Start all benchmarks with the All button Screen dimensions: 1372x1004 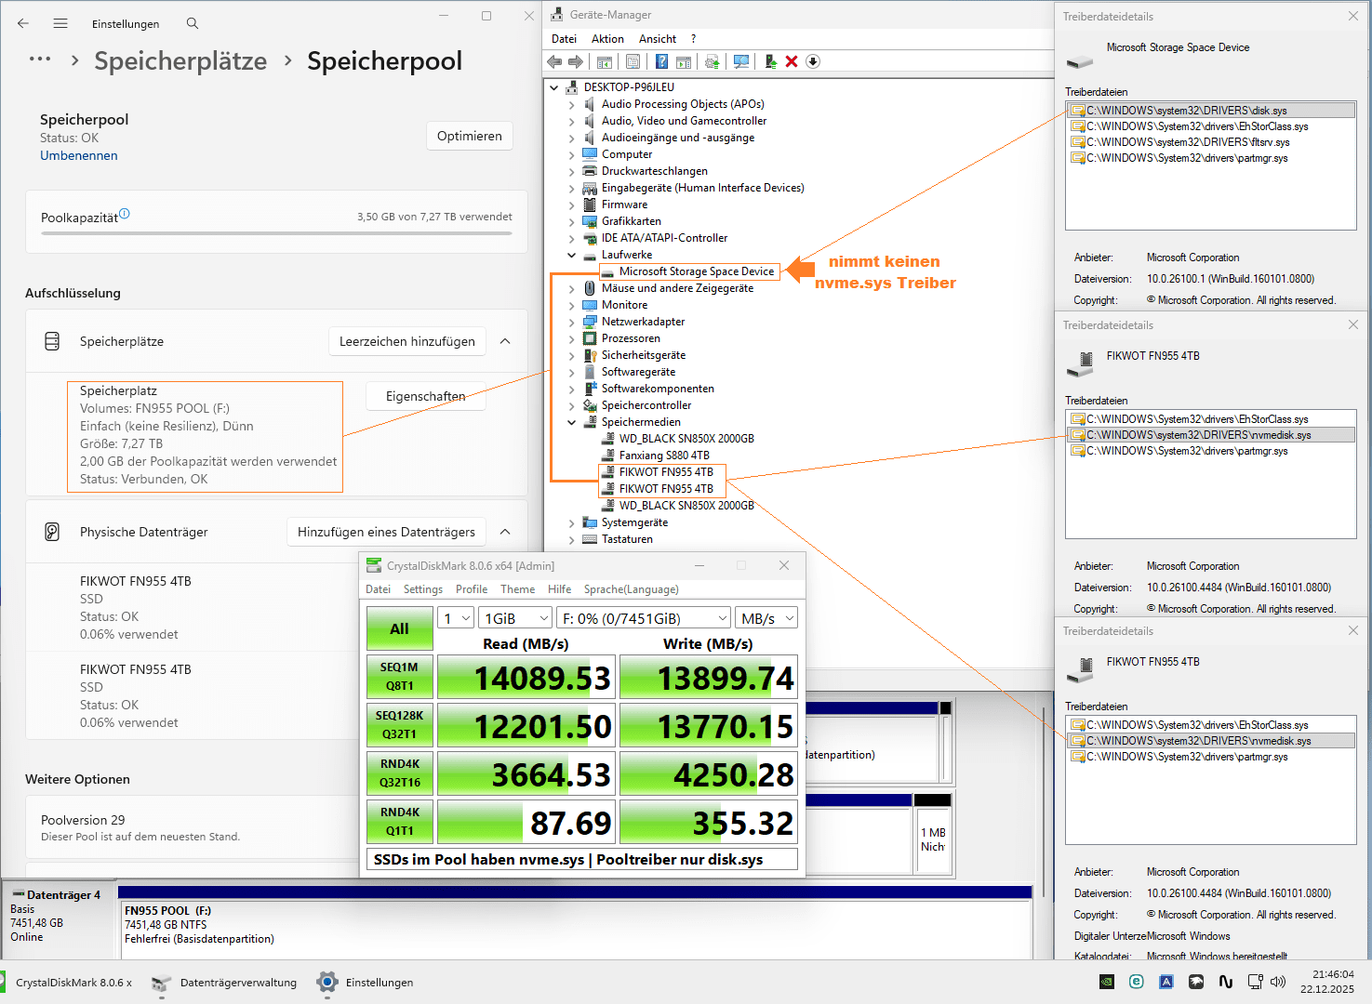tap(400, 628)
